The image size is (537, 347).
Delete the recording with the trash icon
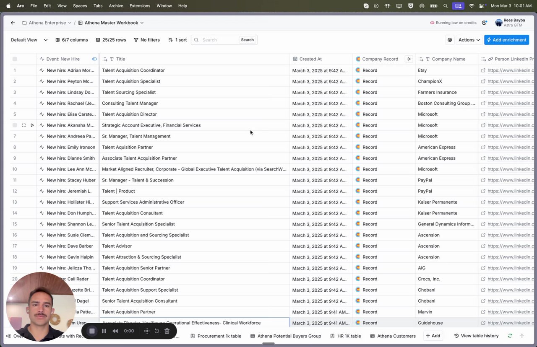click(167, 331)
